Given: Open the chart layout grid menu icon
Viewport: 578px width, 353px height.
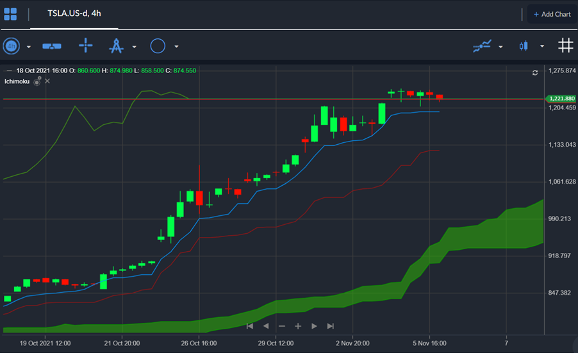Looking at the screenshot, I should [10, 14].
